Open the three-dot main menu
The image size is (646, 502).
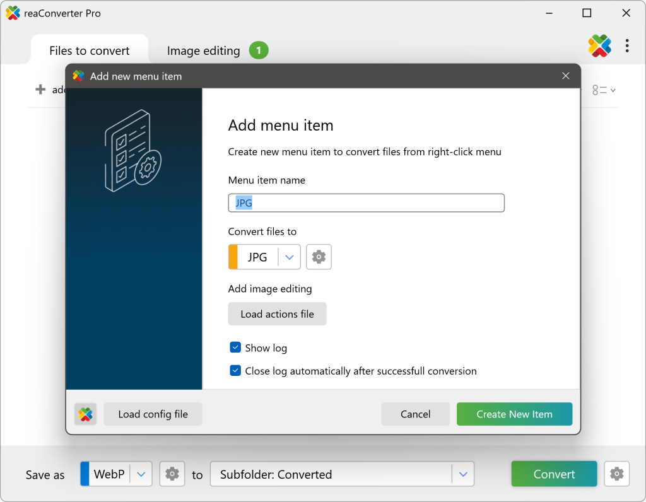(x=627, y=45)
